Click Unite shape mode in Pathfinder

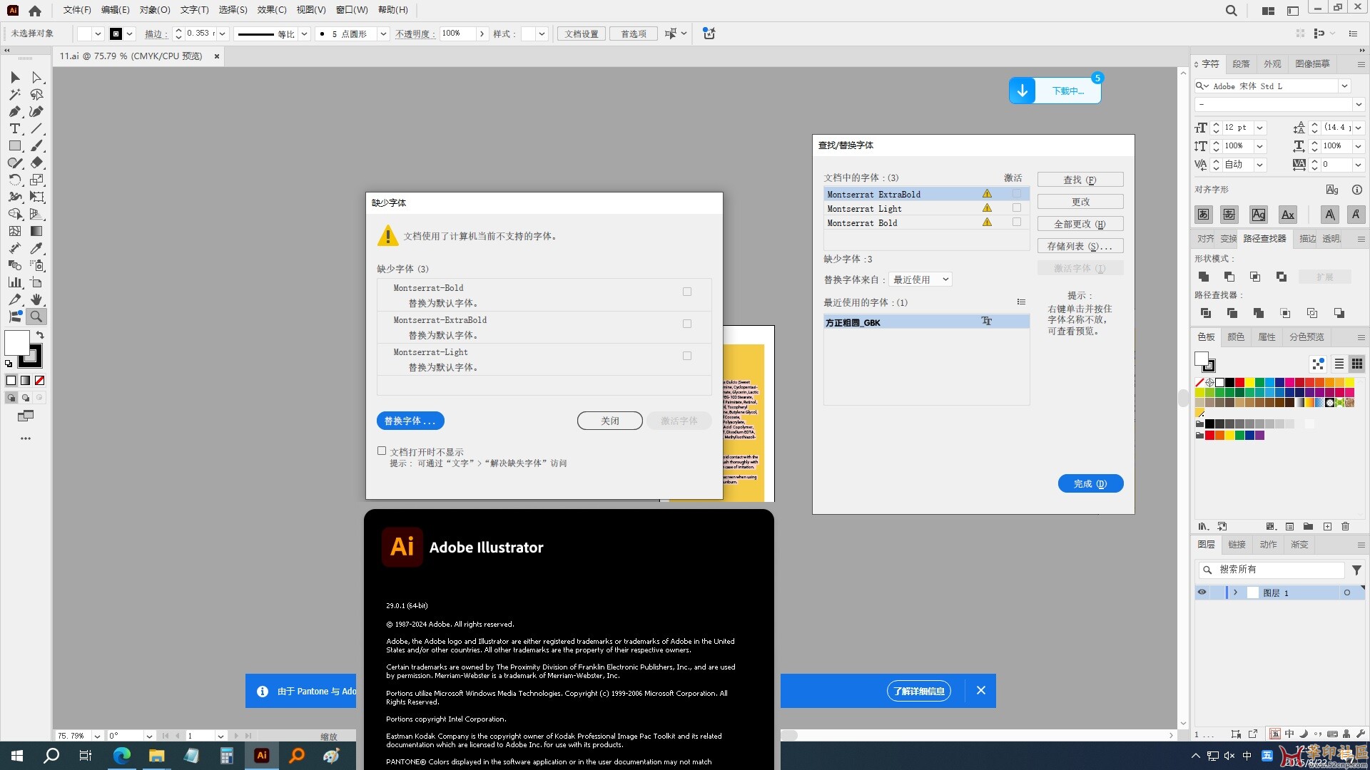[x=1204, y=277]
